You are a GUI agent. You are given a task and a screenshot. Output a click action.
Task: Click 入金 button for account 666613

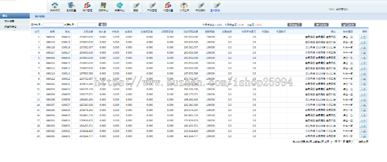click(x=363, y=74)
